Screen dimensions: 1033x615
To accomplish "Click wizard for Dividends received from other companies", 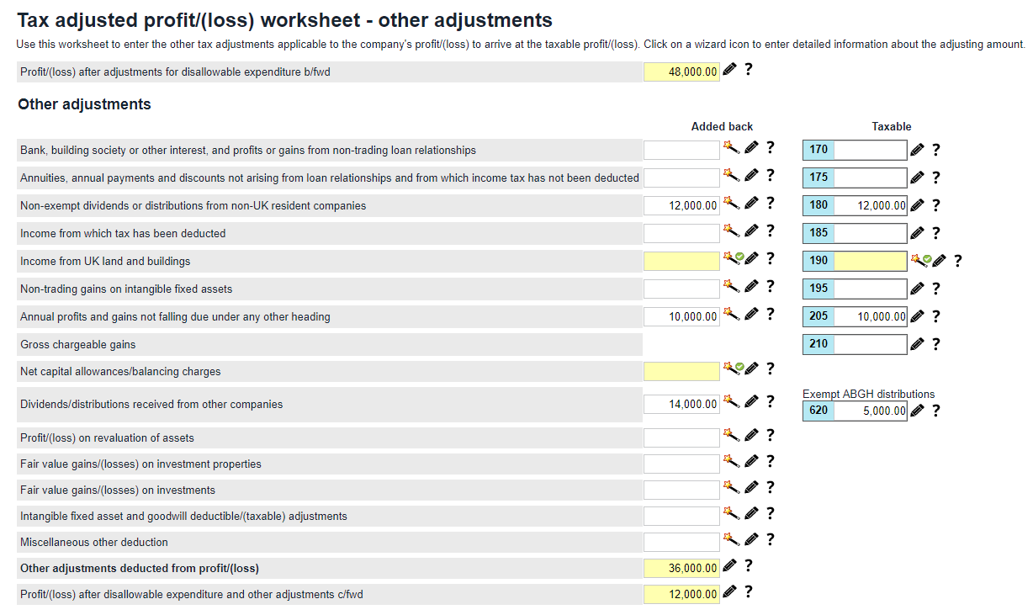I will click(x=732, y=402).
